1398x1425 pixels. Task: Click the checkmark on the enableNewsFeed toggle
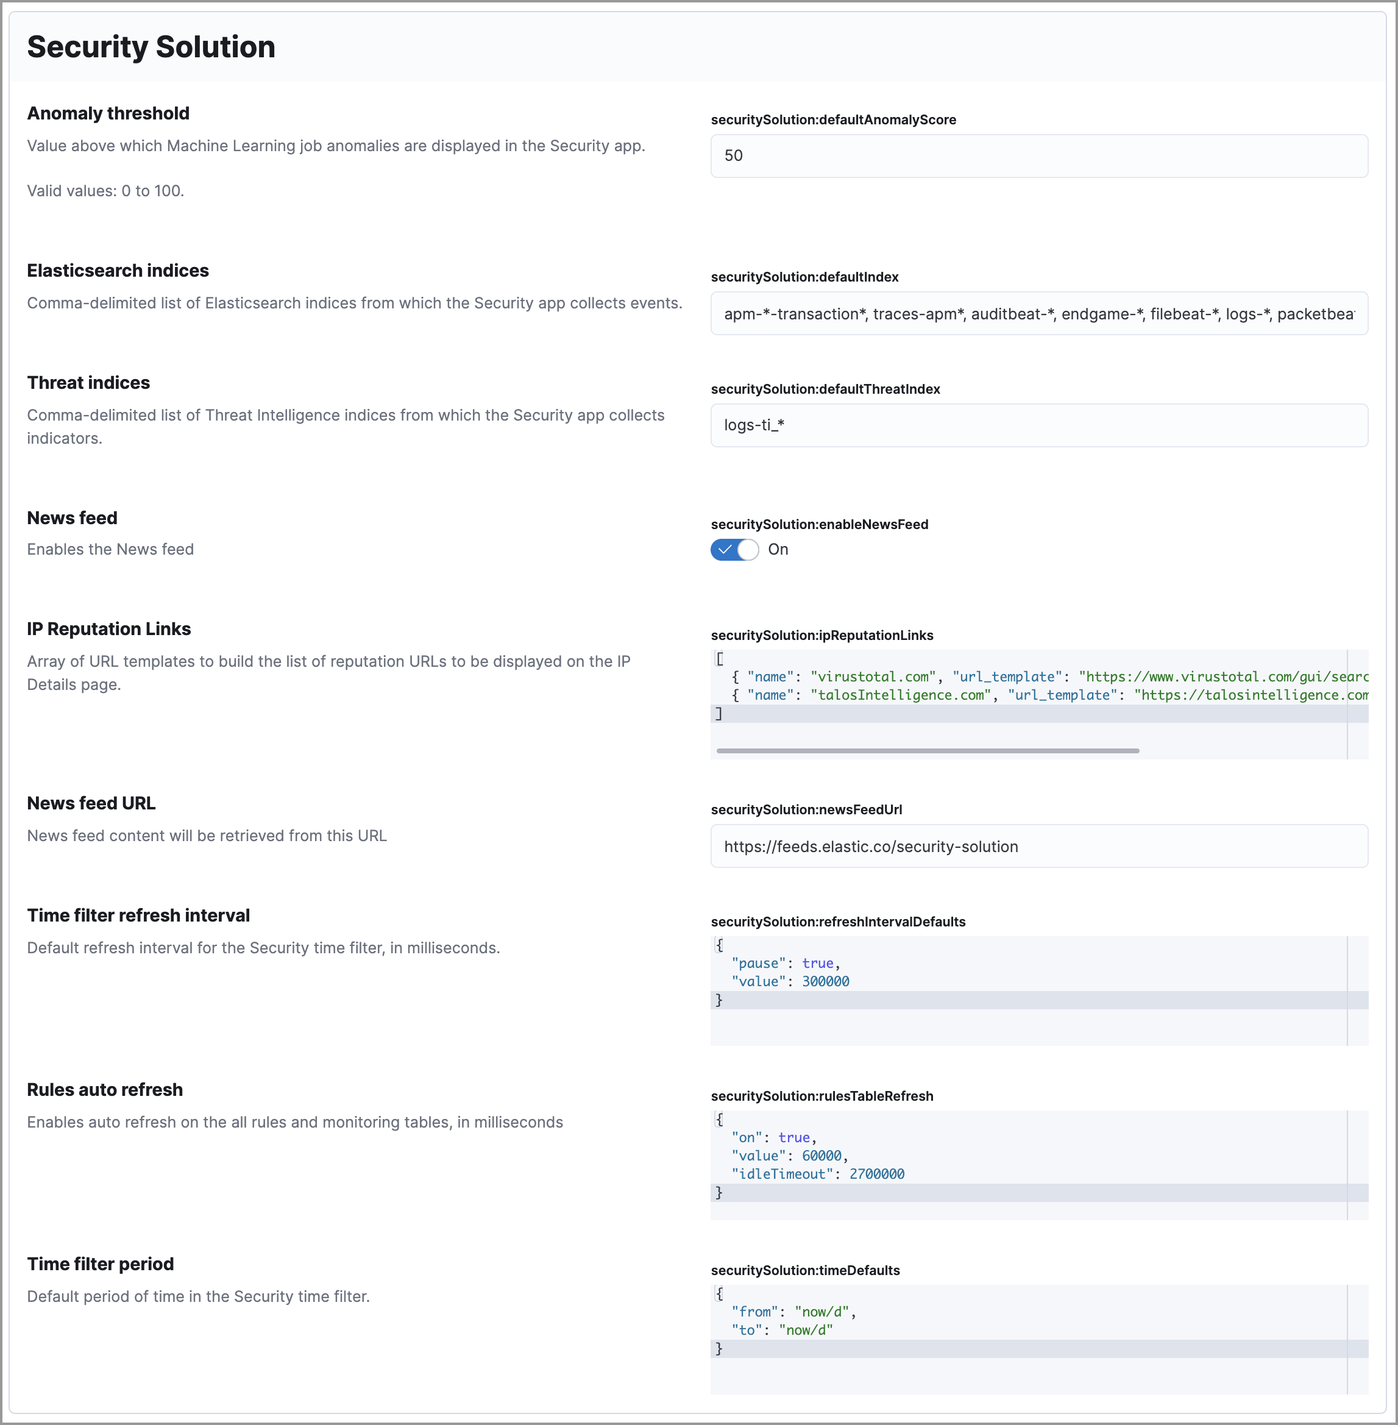[x=725, y=549]
